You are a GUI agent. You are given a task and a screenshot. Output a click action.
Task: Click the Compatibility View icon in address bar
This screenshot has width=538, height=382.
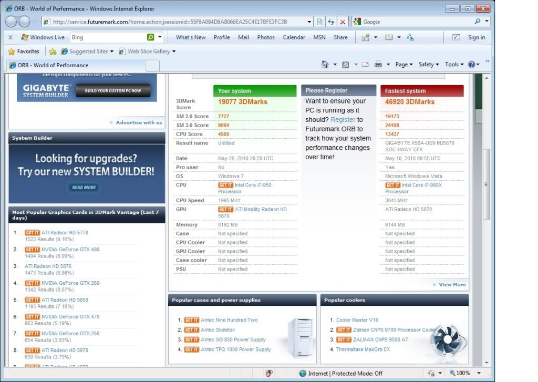[x=319, y=22]
